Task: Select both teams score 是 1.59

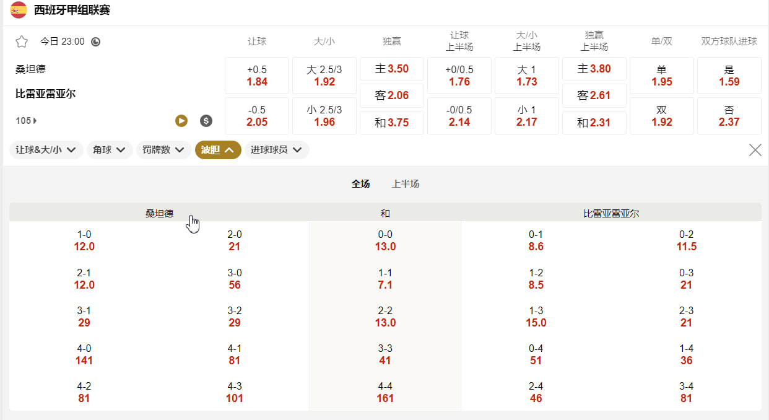Action: click(x=729, y=76)
